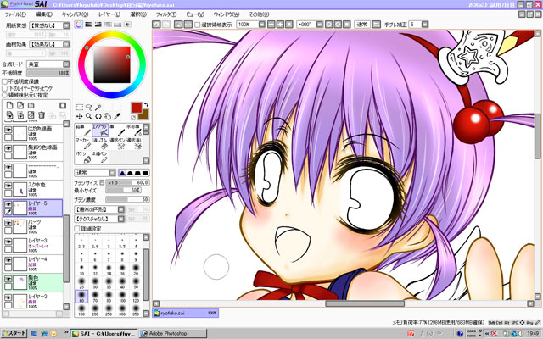The height and width of the screenshot is (339, 543).
Task: Open the 手ブレ補正 stabilizer dropdown
Action: [x=418, y=25]
